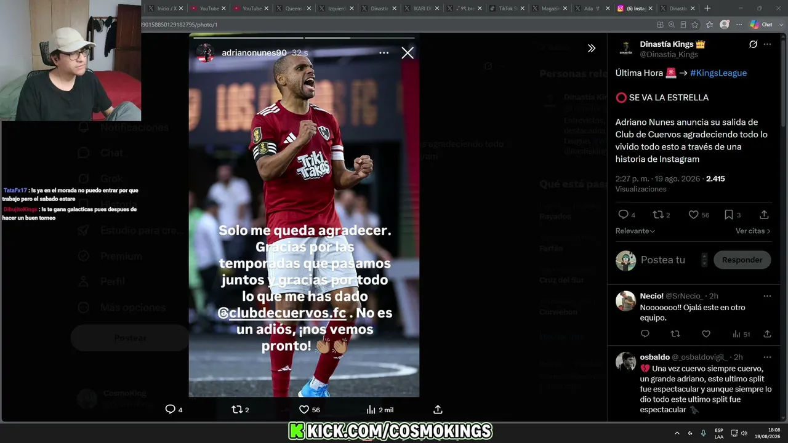This screenshot has width=788, height=443.
Task: Open the three-dot menu on Instagram story image
Action: (x=384, y=53)
